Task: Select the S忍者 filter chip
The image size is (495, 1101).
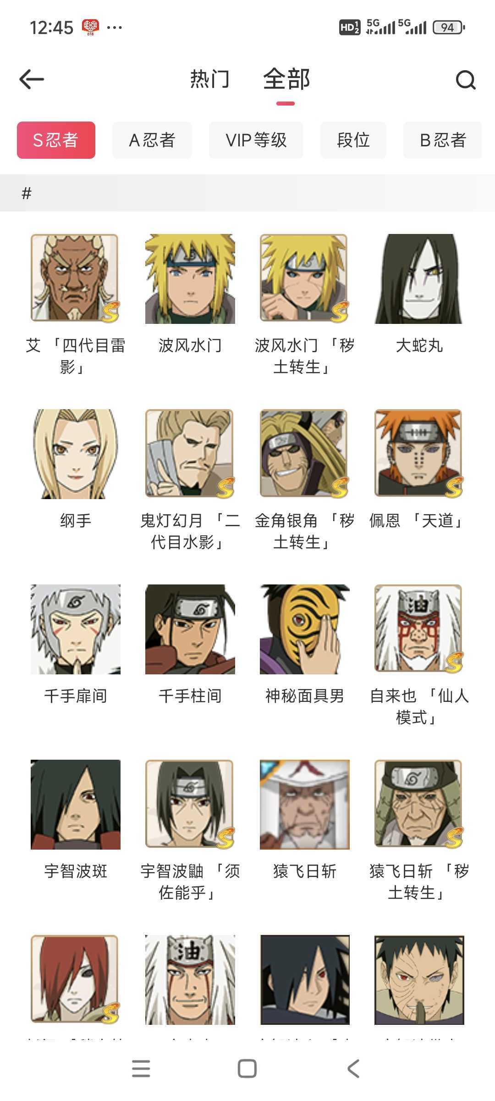Action: click(56, 140)
